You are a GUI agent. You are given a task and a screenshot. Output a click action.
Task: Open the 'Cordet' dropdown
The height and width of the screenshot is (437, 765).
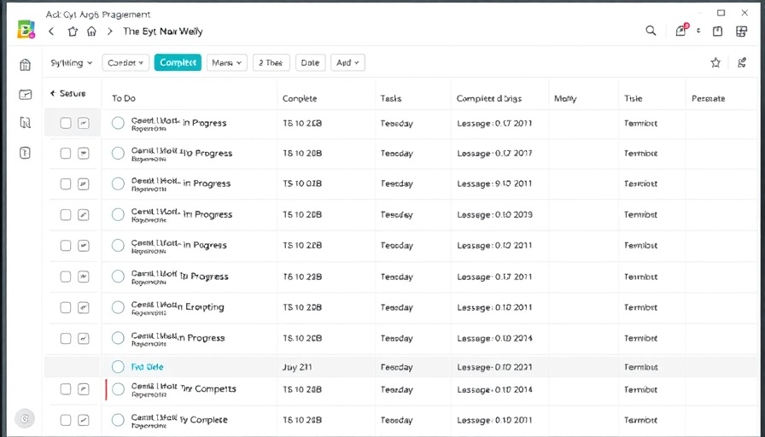(126, 62)
